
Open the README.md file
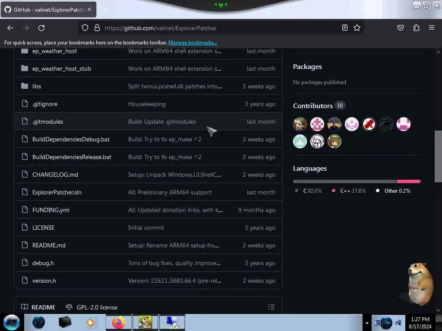[x=49, y=245]
